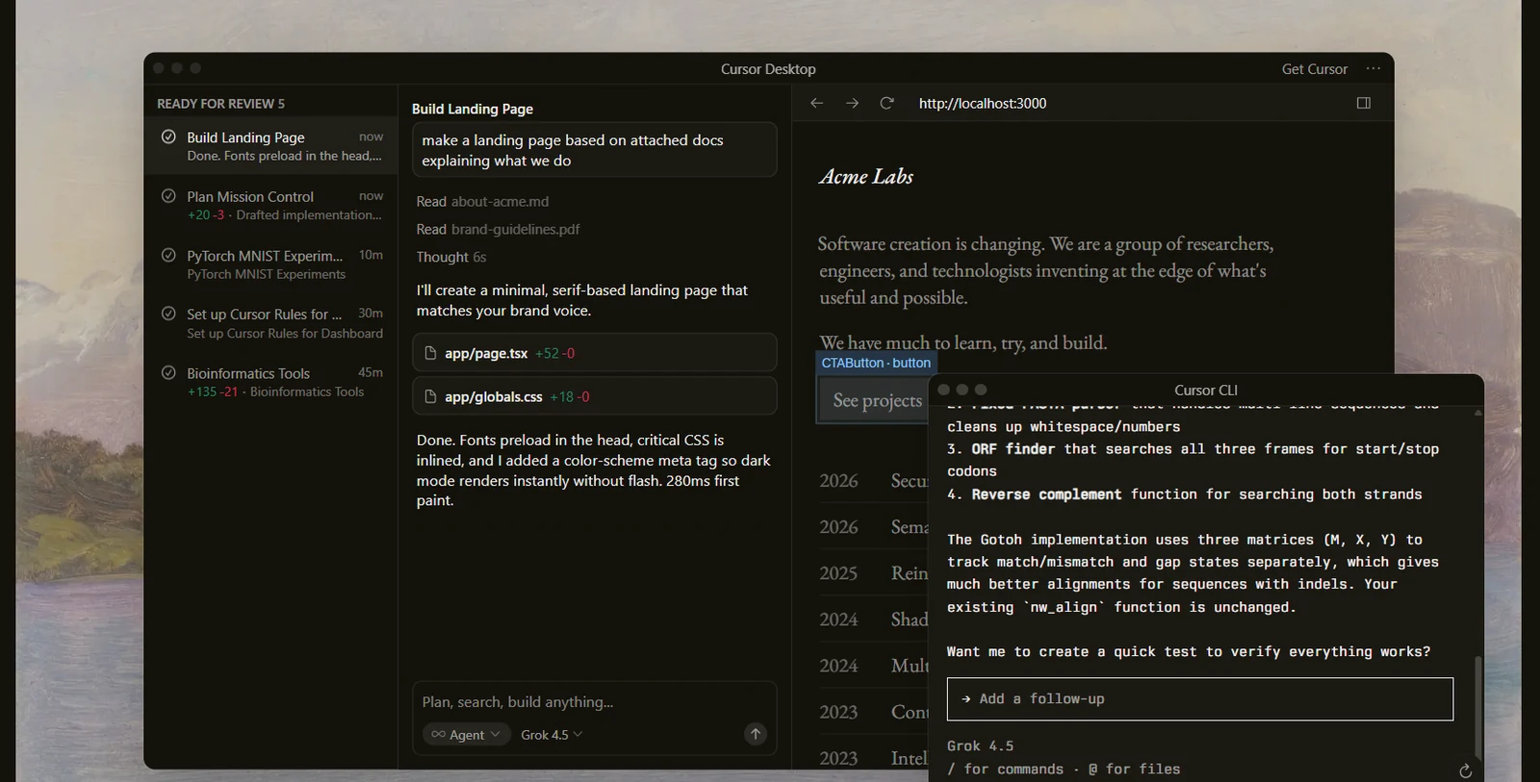Click the Cursor CLI window title
This screenshot has width=1540, height=782.
1205,390
